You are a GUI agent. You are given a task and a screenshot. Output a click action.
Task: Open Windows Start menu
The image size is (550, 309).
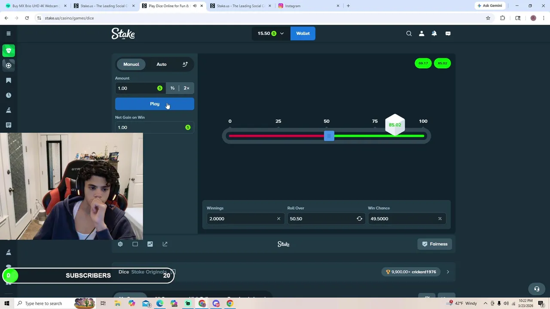point(7,303)
